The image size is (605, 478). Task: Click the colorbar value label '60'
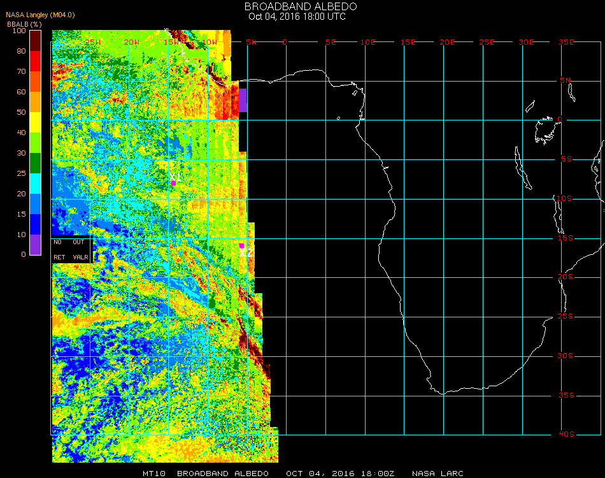21,92
